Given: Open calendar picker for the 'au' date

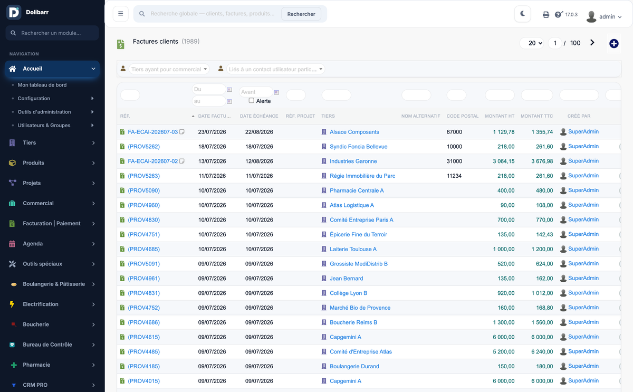Looking at the screenshot, I should [229, 101].
